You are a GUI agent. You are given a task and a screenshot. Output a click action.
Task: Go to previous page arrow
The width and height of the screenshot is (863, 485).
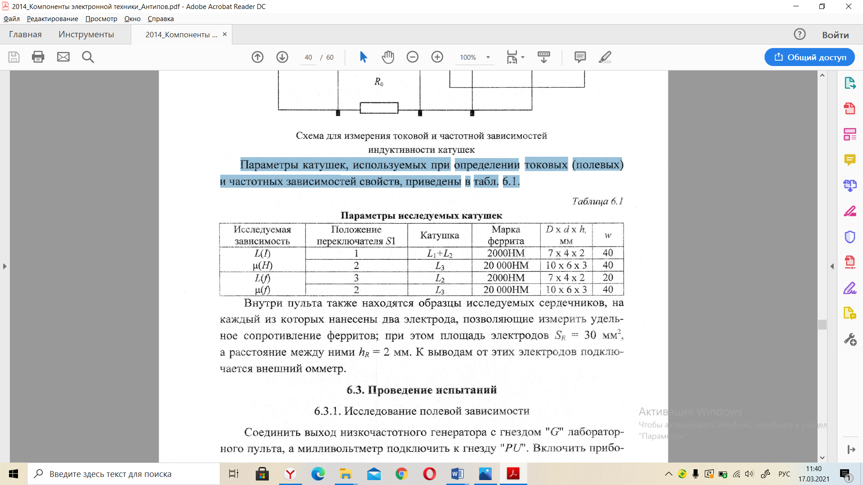point(258,57)
